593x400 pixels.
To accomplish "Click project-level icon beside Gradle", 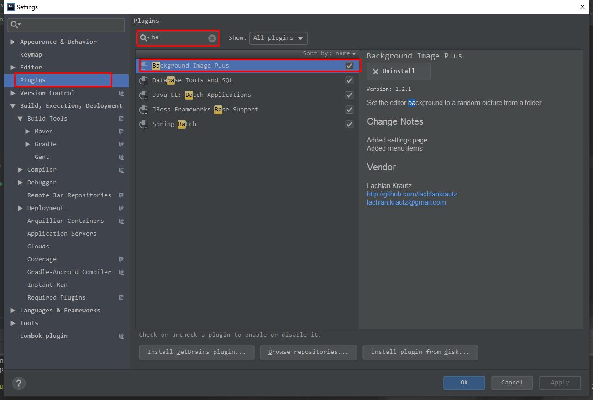I will (x=121, y=144).
